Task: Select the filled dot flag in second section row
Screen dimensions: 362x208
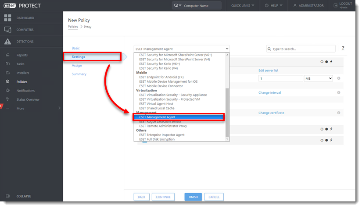Action: (326, 129)
